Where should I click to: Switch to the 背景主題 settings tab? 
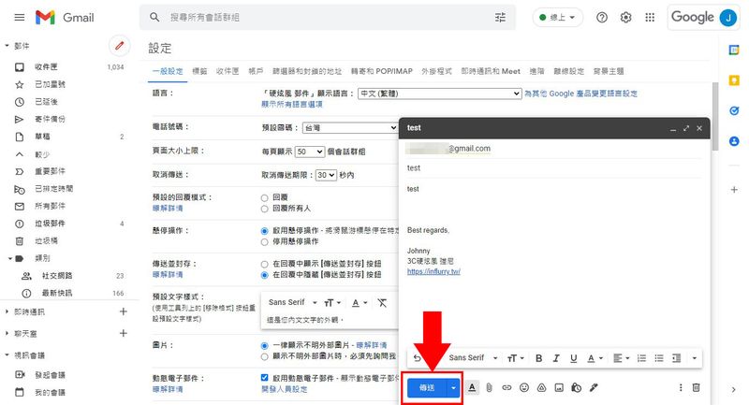[x=609, y=71]
